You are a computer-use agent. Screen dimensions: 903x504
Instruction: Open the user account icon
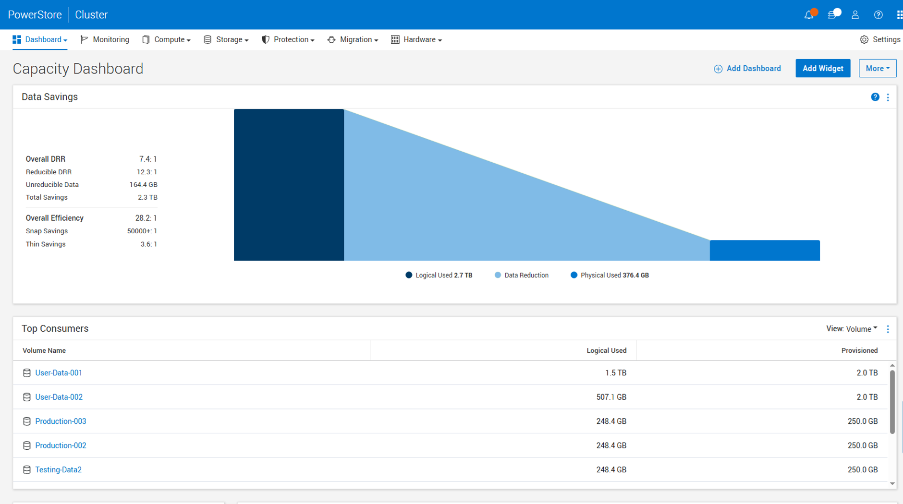click(x=855, y=15)
